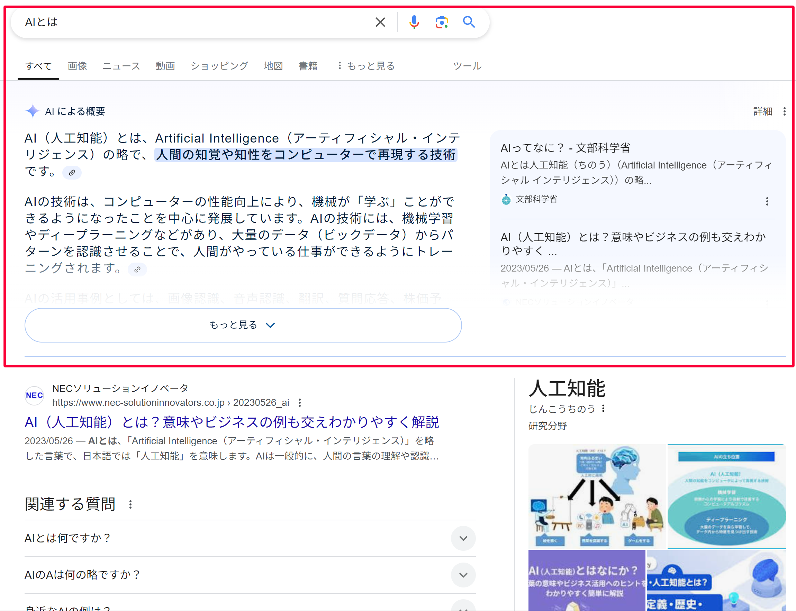Open the 文部科学省 result AIってなに？

point(566,148)
